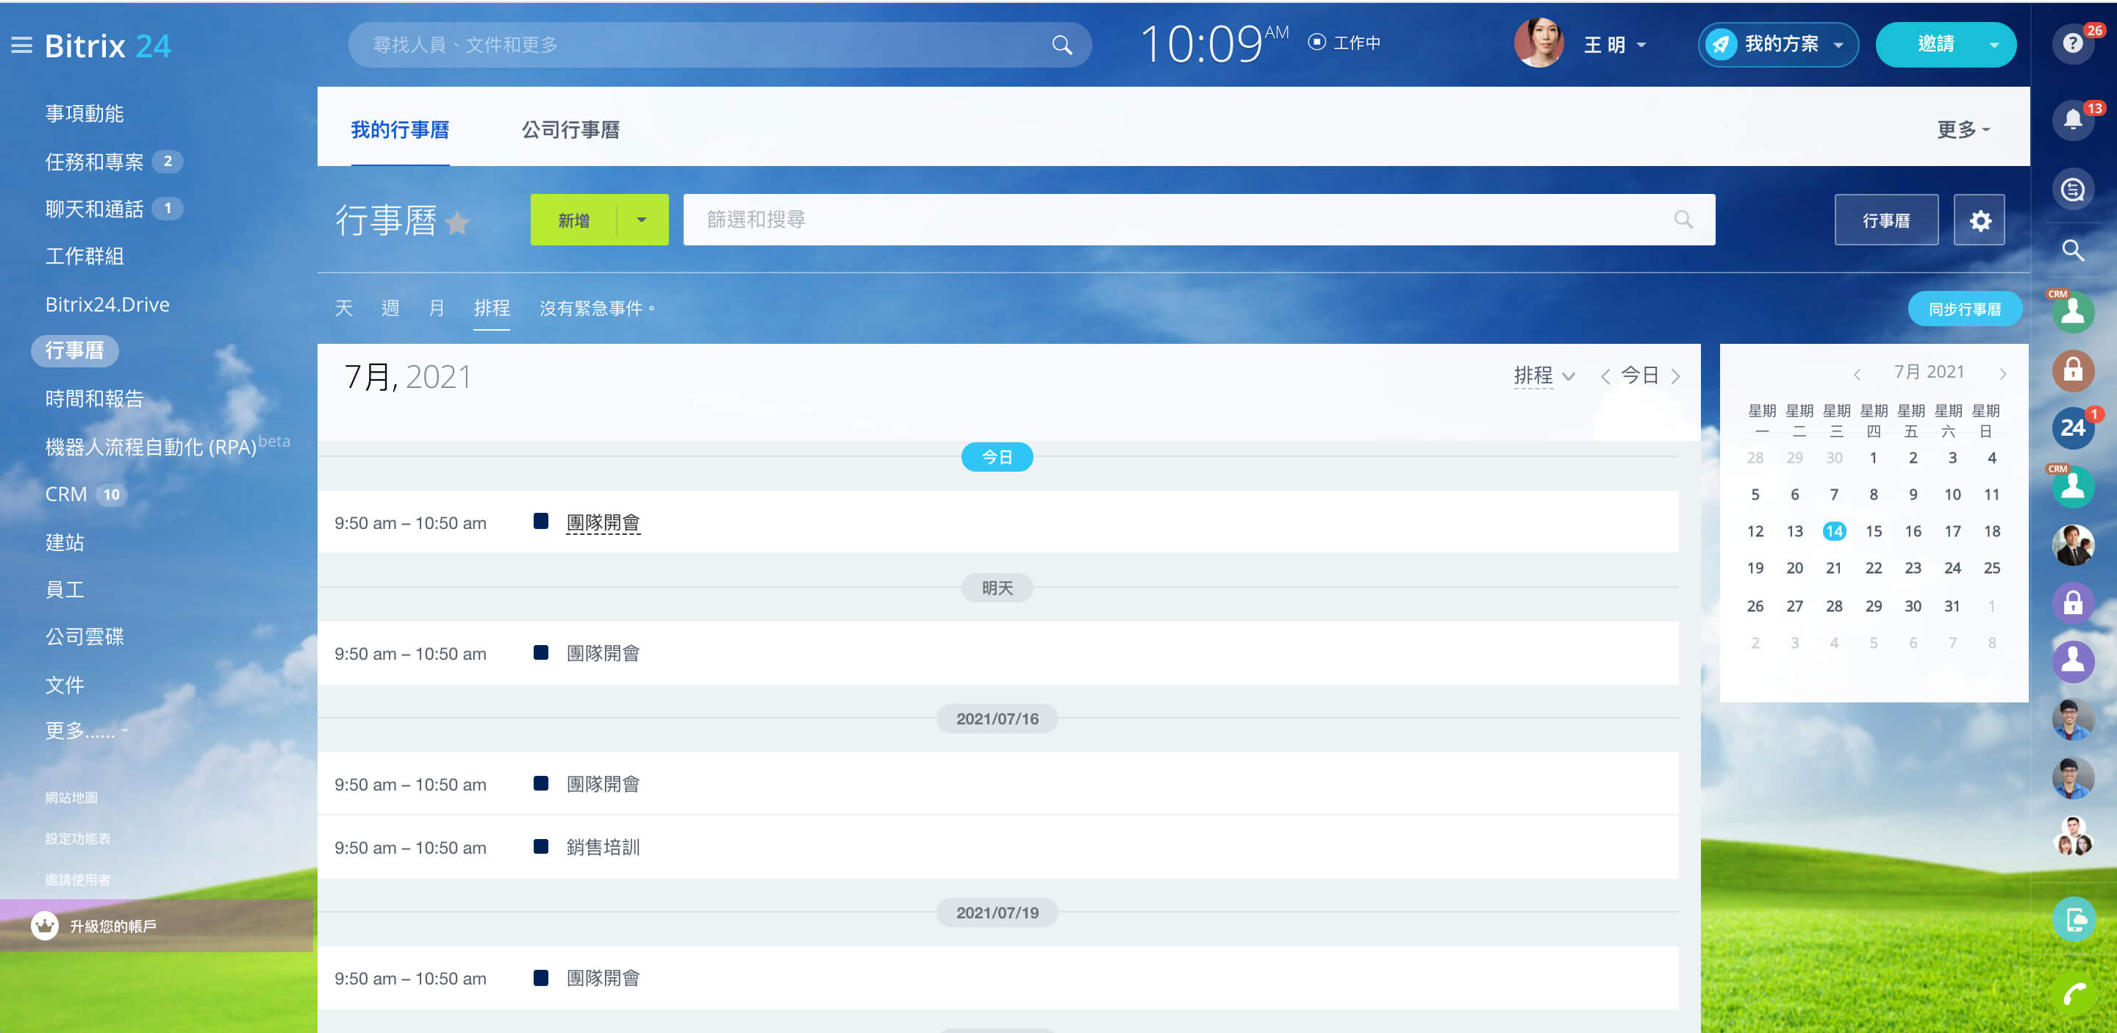Open 時間和報告 in sidebar

[93, 398]
